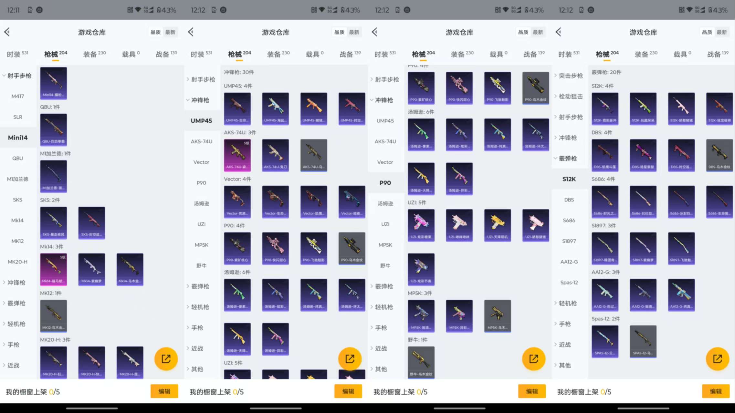735x413 pixels.
Task: Select the S12K sidebar filter entry
Action: pyautogui.click(x=569, y=179)
